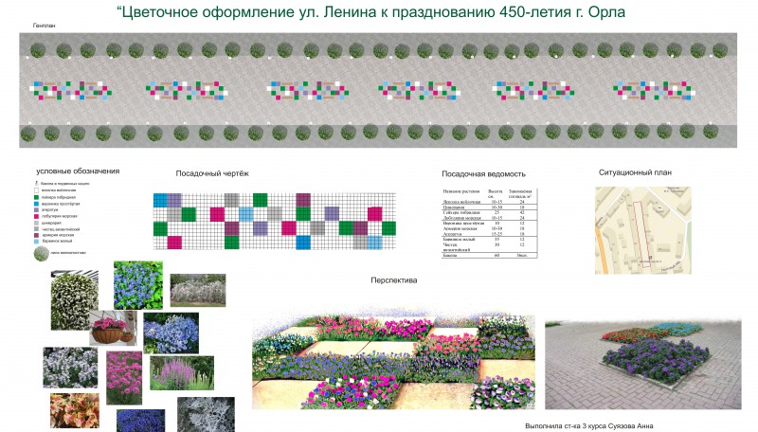Click the area value '42' in the table
This screenshot has width=758, height=432.
coord(522,212)
